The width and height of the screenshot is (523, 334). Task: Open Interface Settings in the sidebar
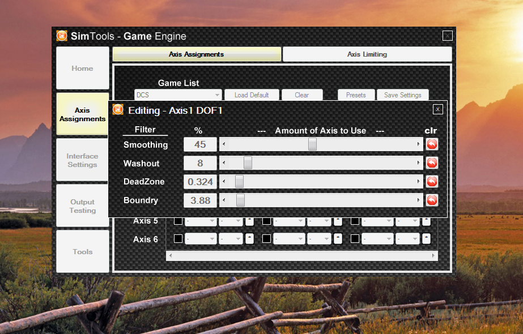pos(82,160)
